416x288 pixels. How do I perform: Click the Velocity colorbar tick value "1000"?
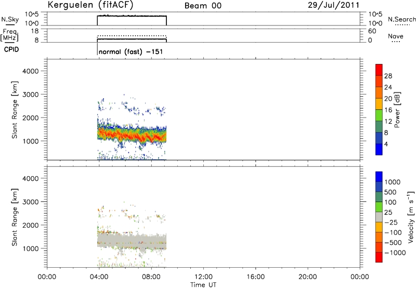tap(392, 182)
